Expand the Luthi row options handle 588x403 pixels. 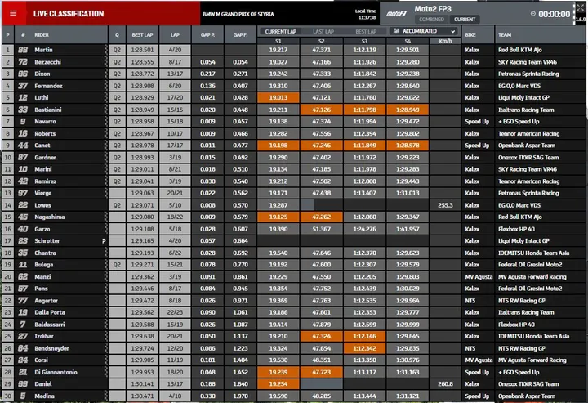[x=105, y=97]
